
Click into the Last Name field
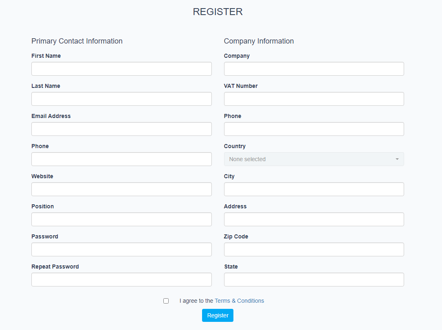pos(121,99)
